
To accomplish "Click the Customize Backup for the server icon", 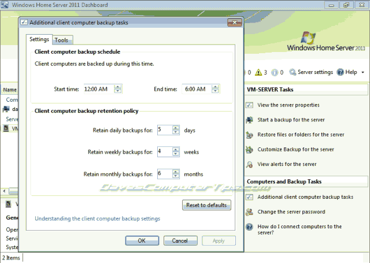I will (x=249, y=150).
